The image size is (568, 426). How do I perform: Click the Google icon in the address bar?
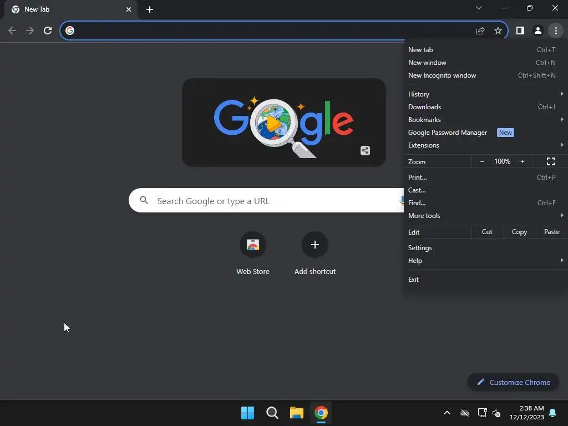point(70,31)
